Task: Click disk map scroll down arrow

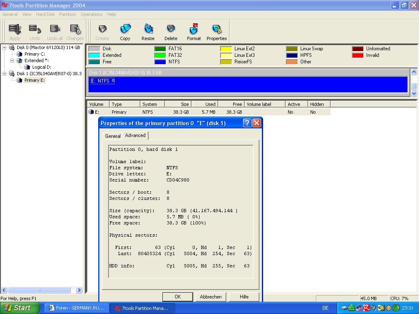Action: (x=414, y=94)
